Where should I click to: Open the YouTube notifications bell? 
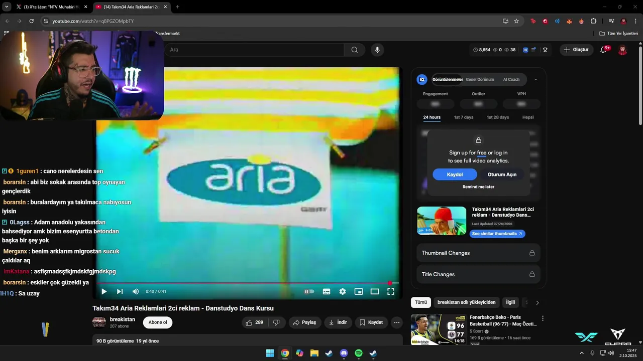(x=603, y=50)
